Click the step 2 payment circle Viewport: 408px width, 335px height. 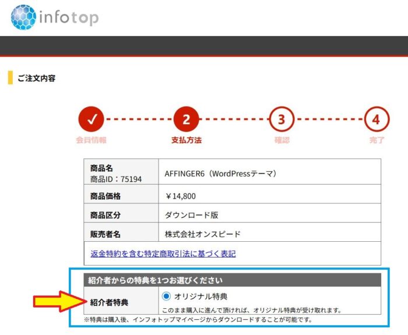point(186,120)
